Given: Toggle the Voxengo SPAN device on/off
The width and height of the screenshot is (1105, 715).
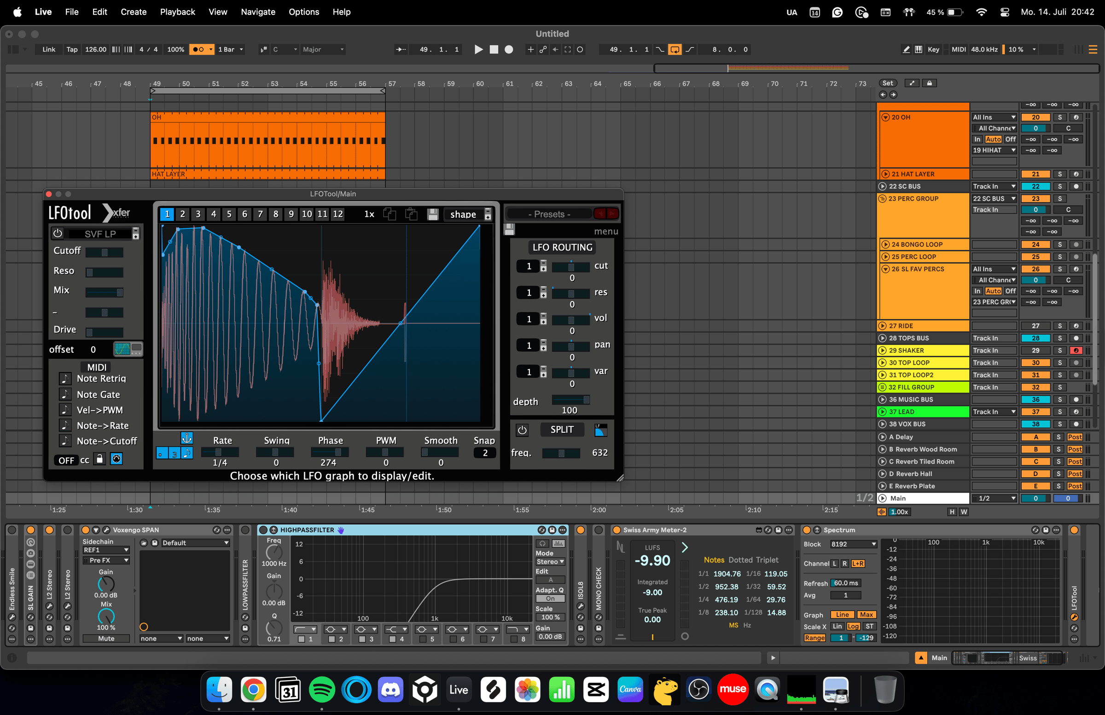Looking at the screenshot, I should point(85,530).
